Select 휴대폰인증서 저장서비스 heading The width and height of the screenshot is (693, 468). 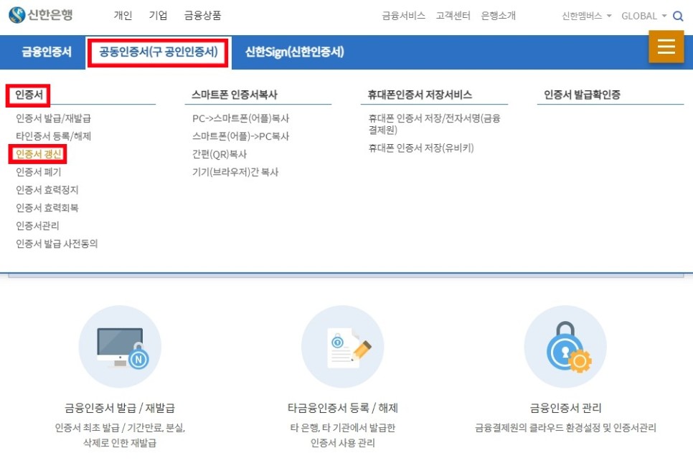pos(420,95)
